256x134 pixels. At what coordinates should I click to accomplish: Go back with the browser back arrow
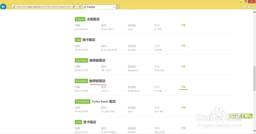coord(3,7)
